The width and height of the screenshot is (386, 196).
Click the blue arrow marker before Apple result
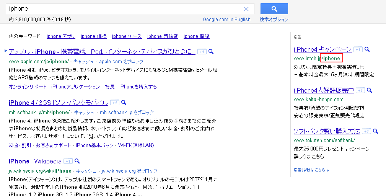coord(6,51)
